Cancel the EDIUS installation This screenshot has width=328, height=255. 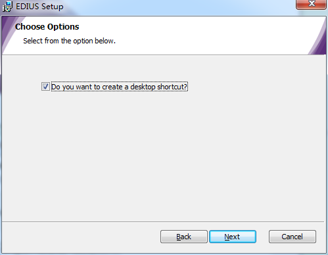(x=293, y=237)
